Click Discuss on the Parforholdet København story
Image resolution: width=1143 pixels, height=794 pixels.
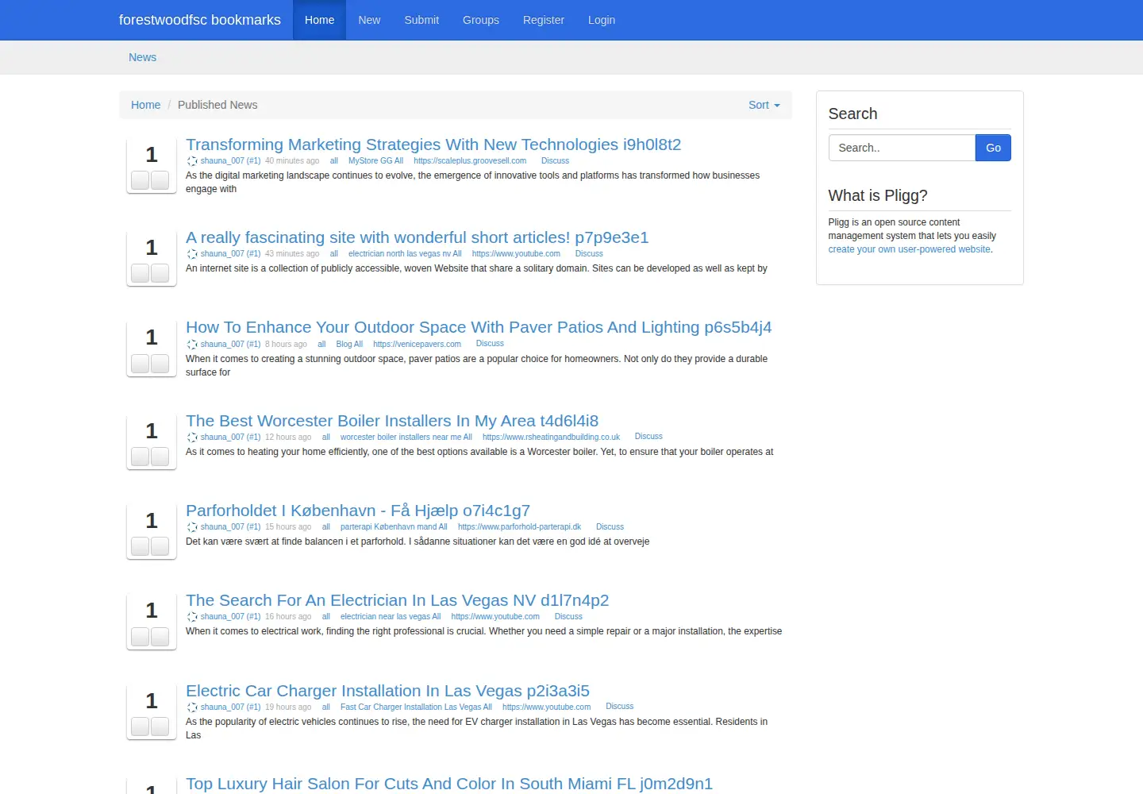[610, 527]
